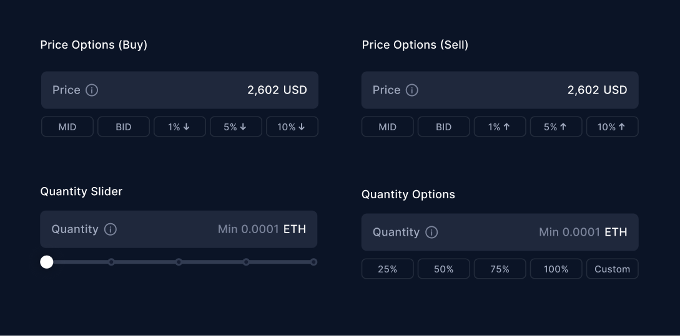The width and height of the screenshot is (680, 336).
Task: Set sell price to MID
Action: pos(387,127)
